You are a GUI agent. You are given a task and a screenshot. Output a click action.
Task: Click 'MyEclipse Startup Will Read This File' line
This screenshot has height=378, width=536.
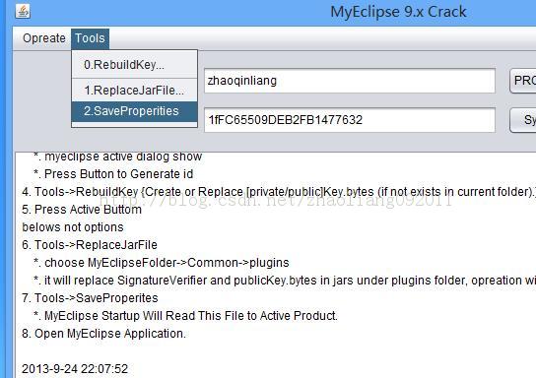pos(185,316)
